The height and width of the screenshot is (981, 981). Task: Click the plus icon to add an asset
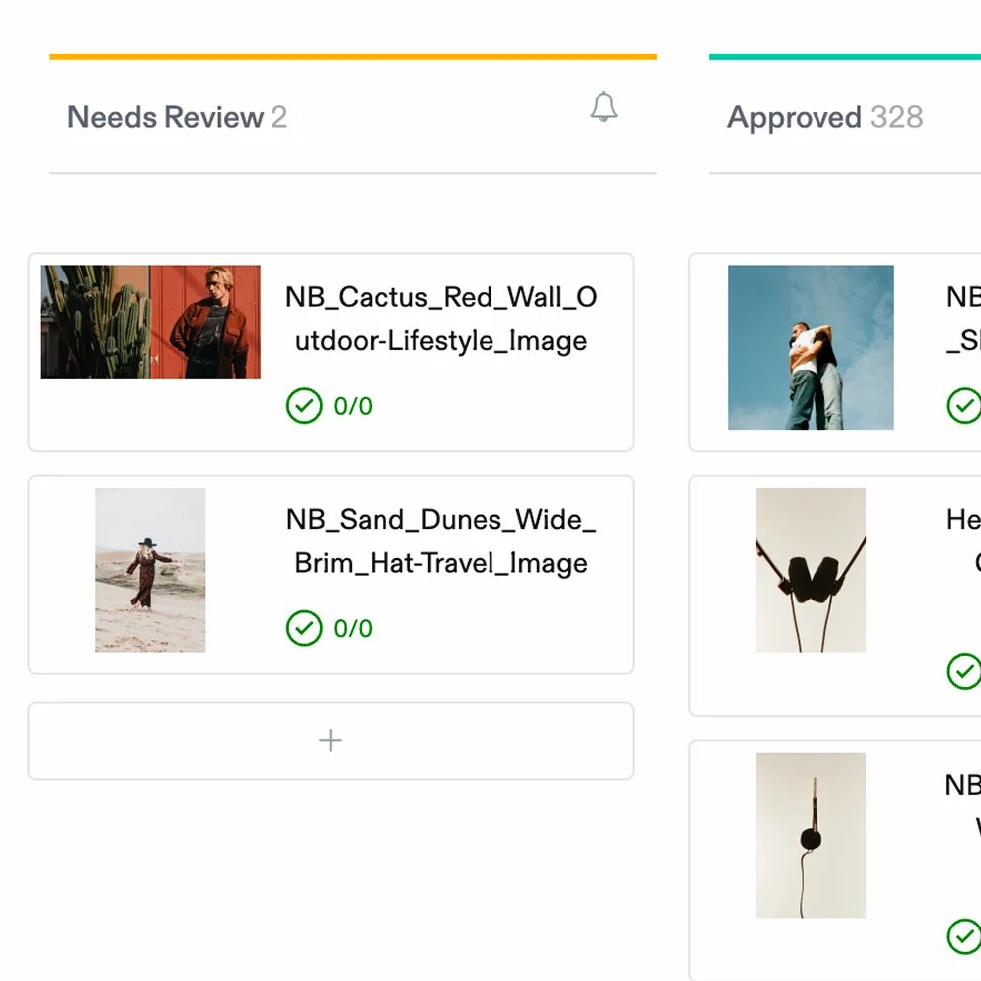(x=330, y=741)
